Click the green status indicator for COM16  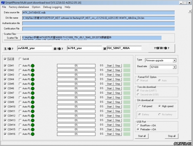pyautogui.click(x=33, y=134)
